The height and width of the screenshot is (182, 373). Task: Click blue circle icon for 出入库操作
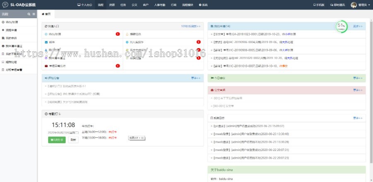[127, 42]
